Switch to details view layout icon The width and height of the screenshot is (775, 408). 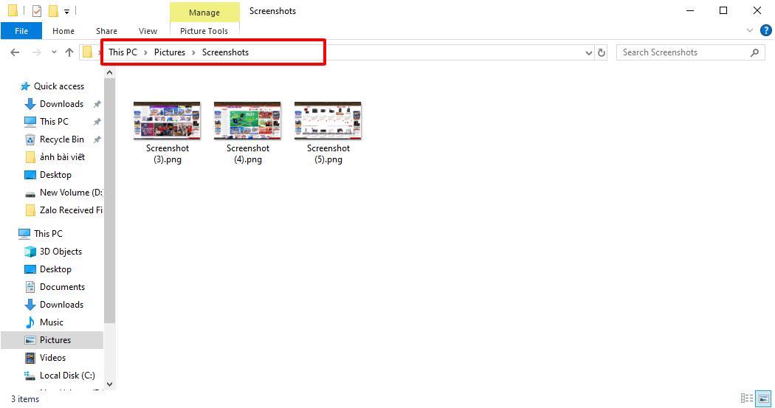pos(747,398)
